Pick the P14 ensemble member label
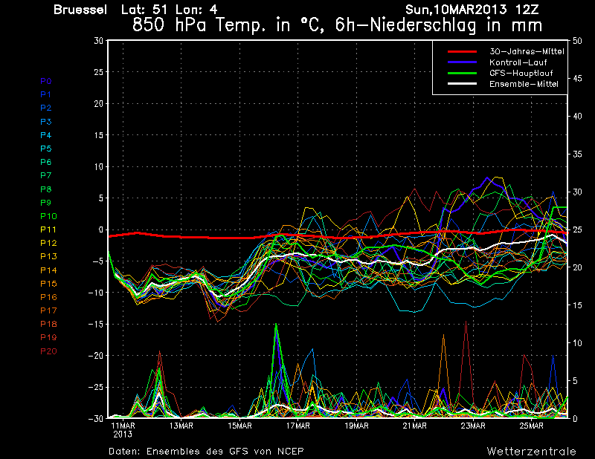595x459 pixels. click(48, 270)
